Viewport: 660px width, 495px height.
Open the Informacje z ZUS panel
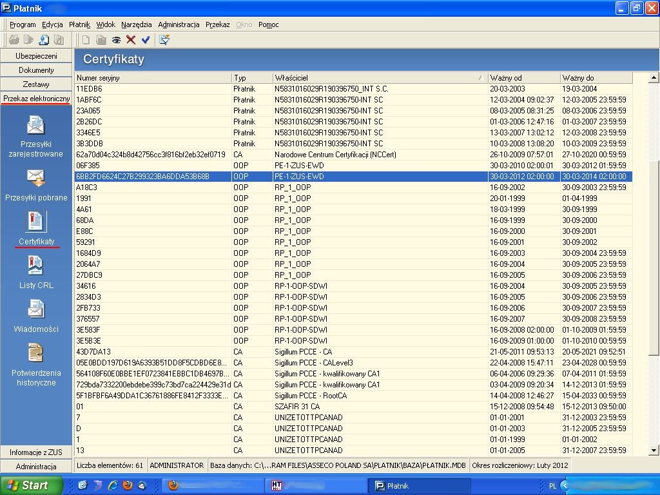pyautogui.click(x=36, y=452)
